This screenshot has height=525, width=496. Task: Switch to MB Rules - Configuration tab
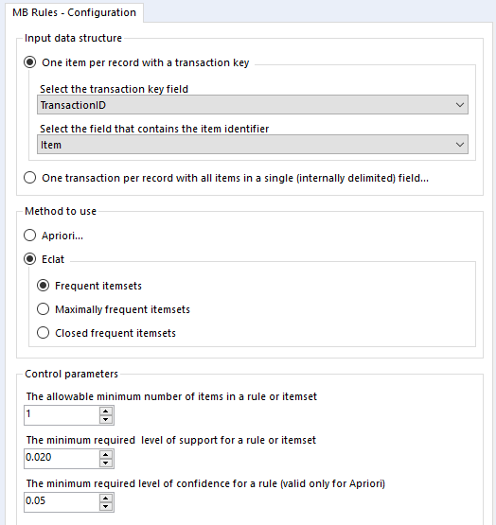pyautogui.click(x=75, y=12)
